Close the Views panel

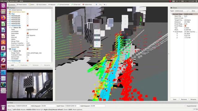click(x=197, y=8)
